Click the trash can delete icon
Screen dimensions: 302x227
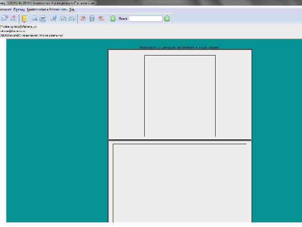92,18
